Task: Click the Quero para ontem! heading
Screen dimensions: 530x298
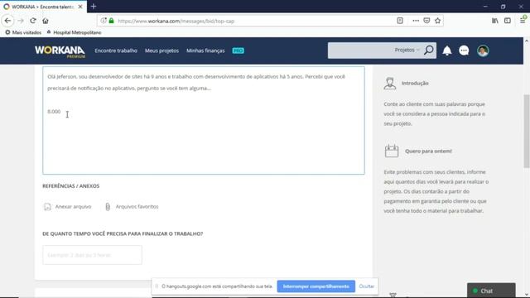Action: click(428, 151)
